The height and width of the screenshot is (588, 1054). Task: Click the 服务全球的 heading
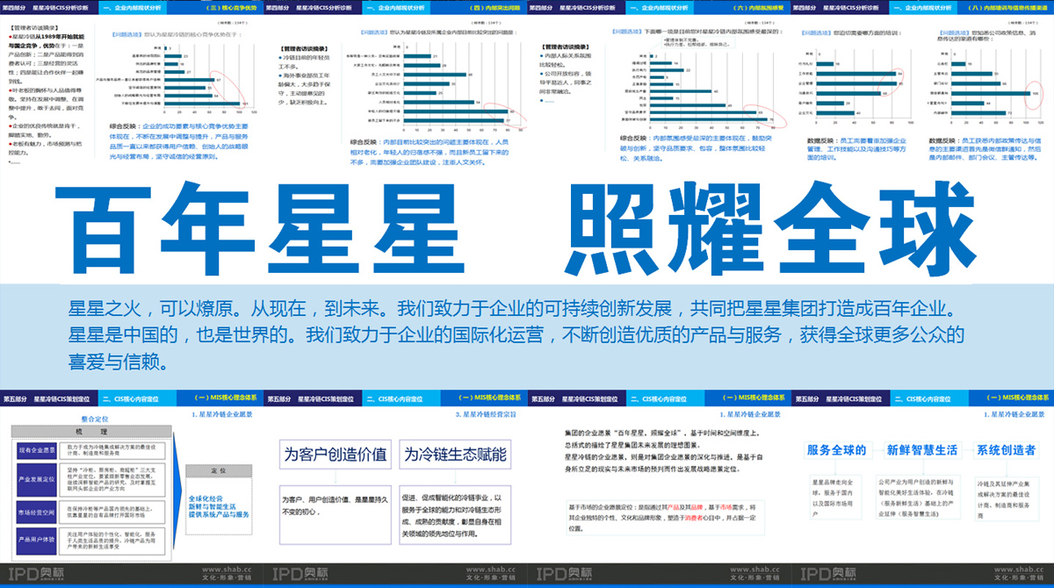pos(835,450)
